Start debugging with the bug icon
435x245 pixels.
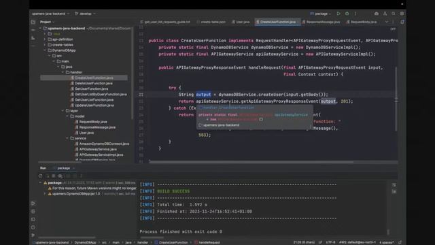347,14
